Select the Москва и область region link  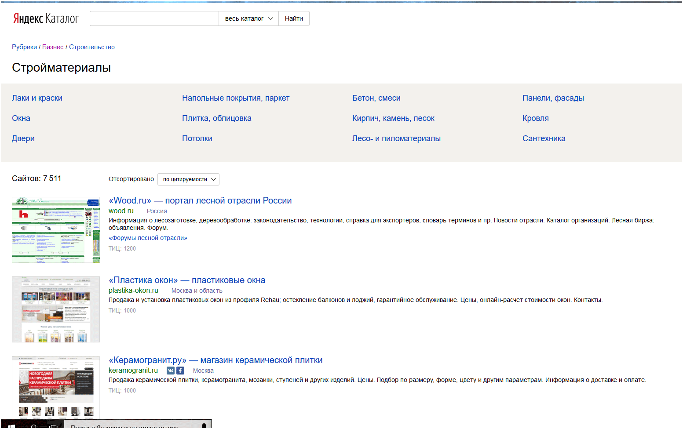pyautogui.click(x=197, y=291)
